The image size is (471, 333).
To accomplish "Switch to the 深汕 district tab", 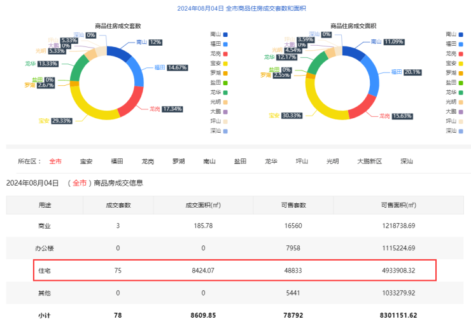I will [406, 161].
